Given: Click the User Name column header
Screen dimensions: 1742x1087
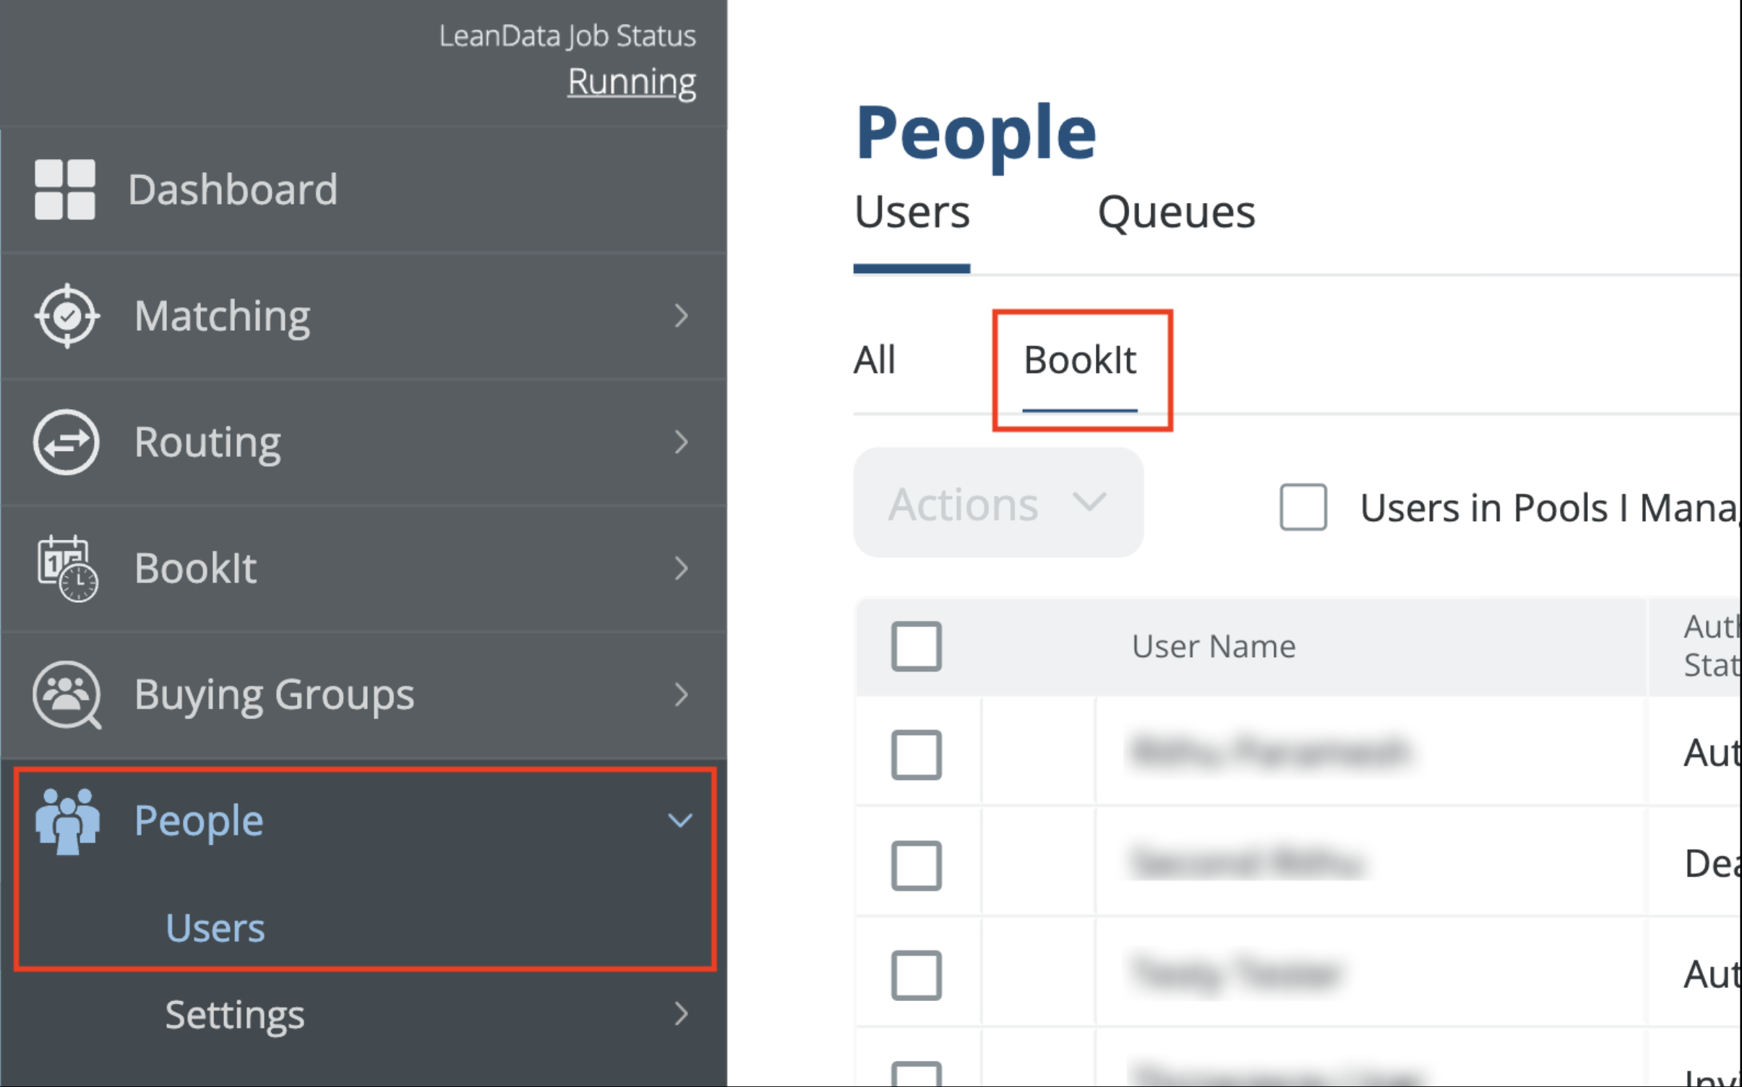Looking at the screenshot, I should point(1213,646).
